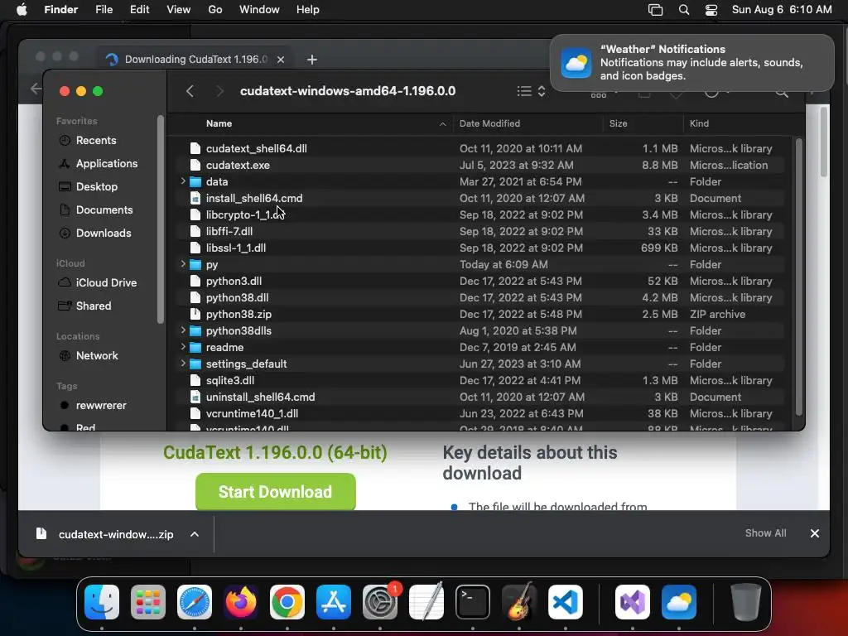Expand the readme folder
The height and width of the screenshot is (636, 848).
(x=183, y=347)
